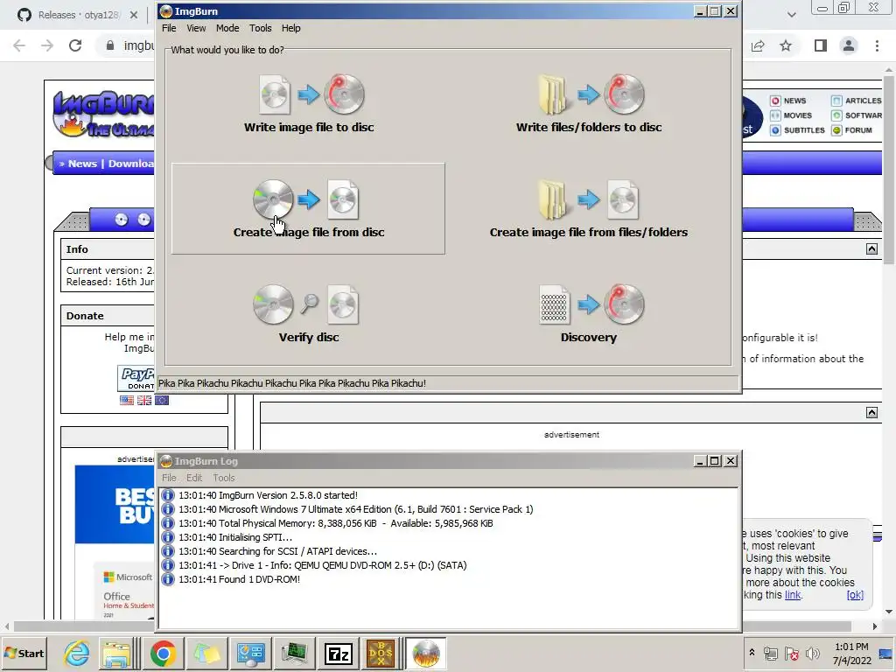896x672 pixels.
Task: Click PayPal Donate button
Action: (x=136, y=378)
